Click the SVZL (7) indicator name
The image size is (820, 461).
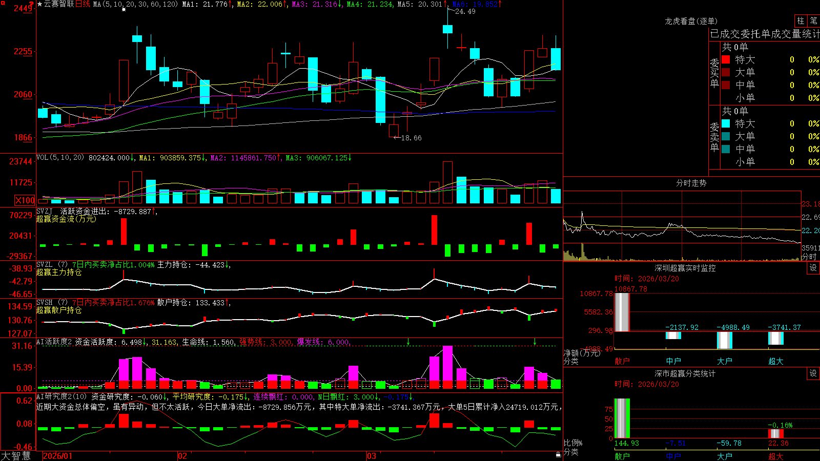(x=52, y=264)
